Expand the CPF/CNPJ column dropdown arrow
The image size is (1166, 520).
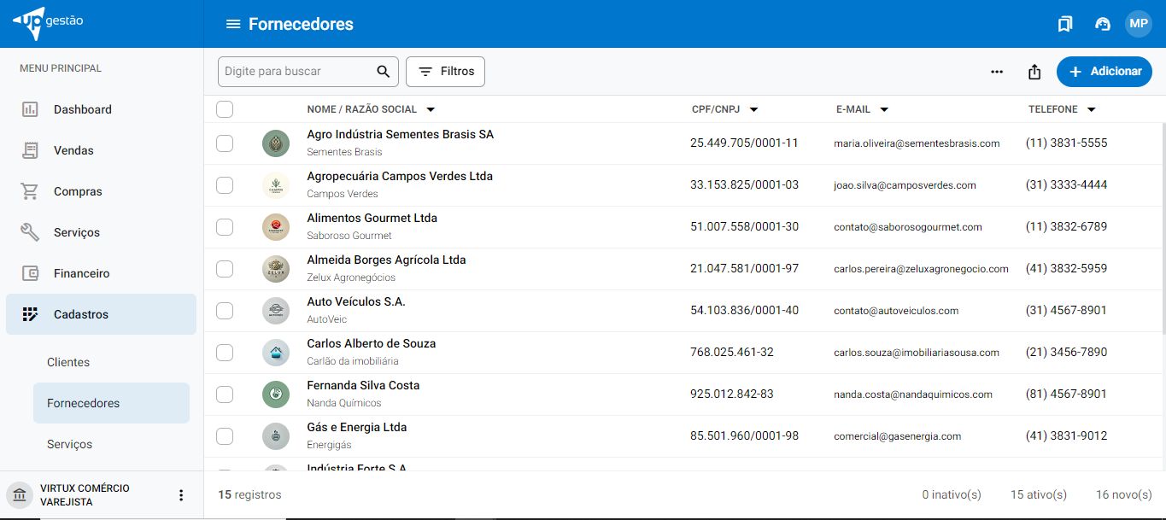tap(753, 109)
